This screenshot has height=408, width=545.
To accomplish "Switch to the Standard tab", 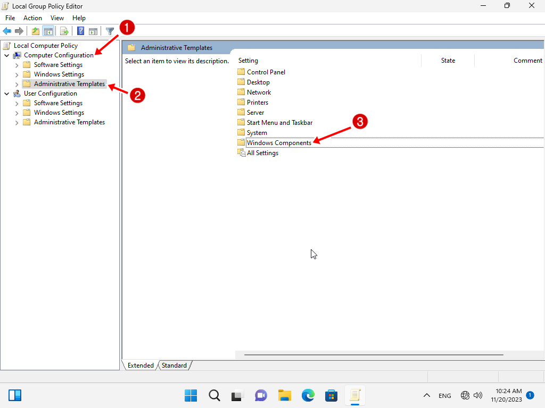I will (x=175, y=365).
